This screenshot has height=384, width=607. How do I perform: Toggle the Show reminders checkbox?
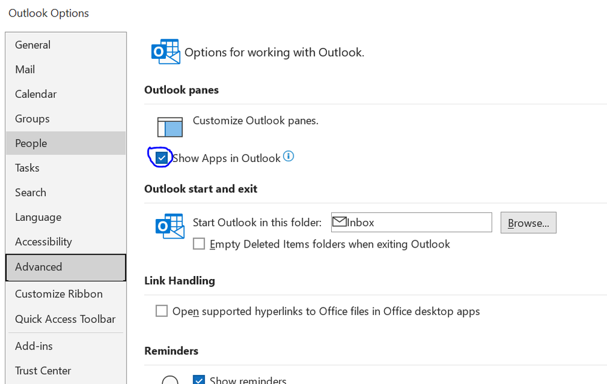(x=199, y=380)
